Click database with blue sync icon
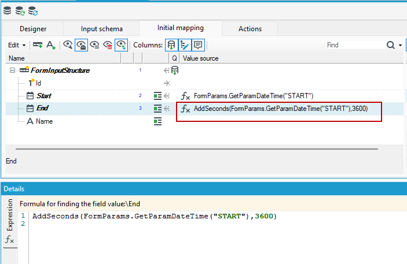 (33, 11)
